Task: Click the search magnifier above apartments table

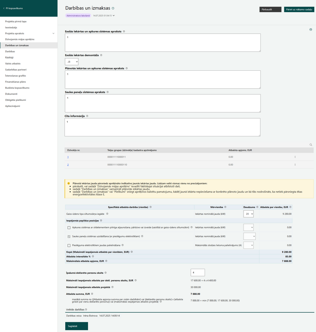Action: pyautogui.click(x=311, y=145)
